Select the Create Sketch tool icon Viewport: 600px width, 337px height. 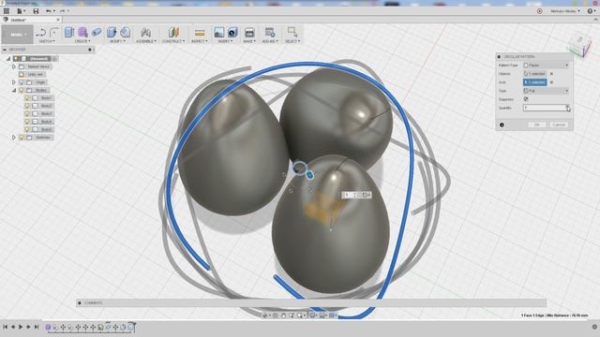click(41, 33)
